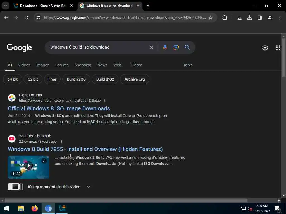Open more options for YouTube result
This screenshot has width=286, height=214.
click(61, 142)
